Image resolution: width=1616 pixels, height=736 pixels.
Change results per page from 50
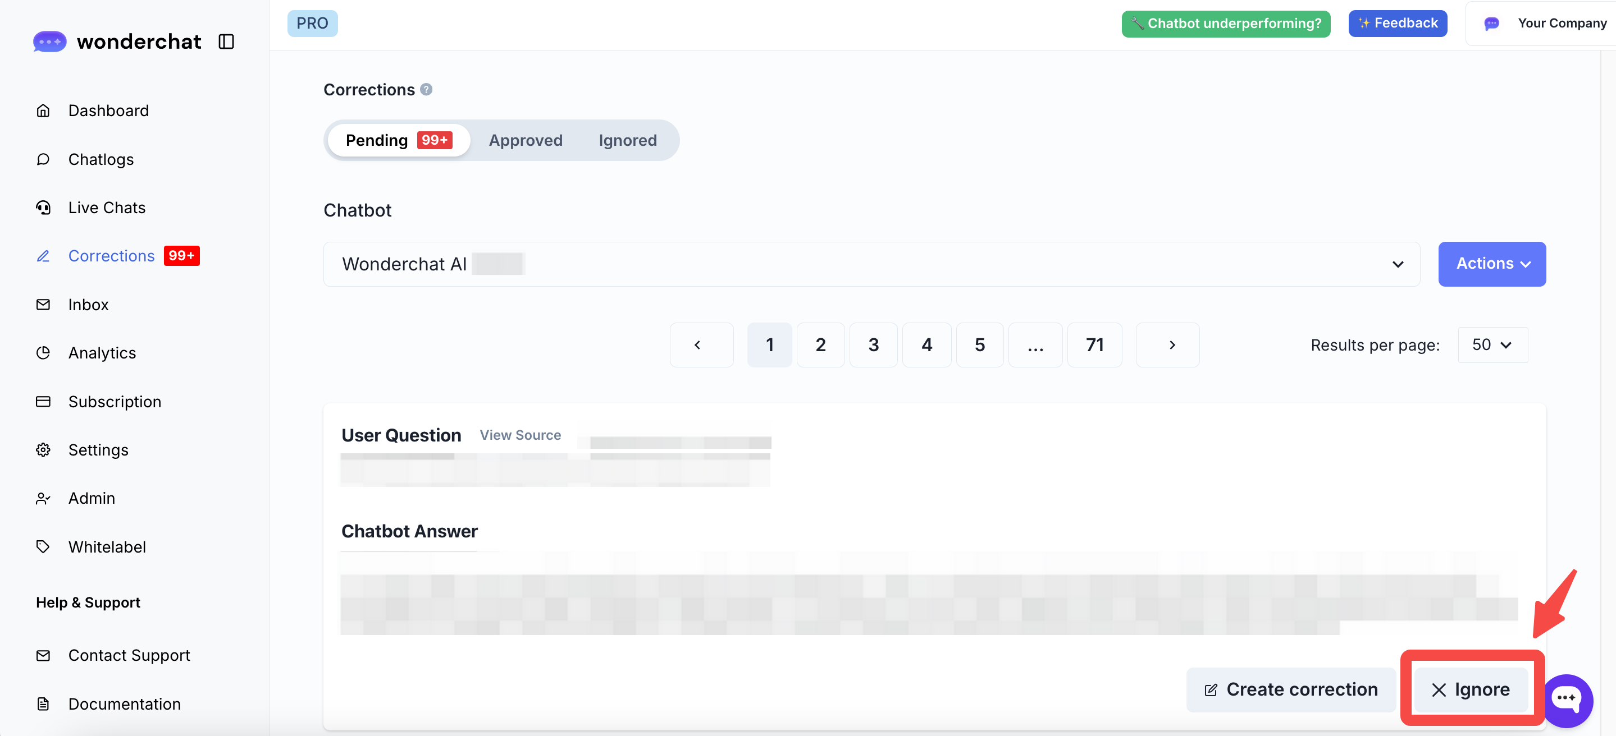1492,345
